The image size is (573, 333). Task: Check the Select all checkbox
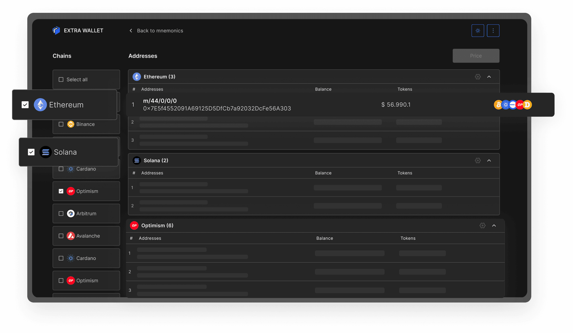[x=61, y=79]
